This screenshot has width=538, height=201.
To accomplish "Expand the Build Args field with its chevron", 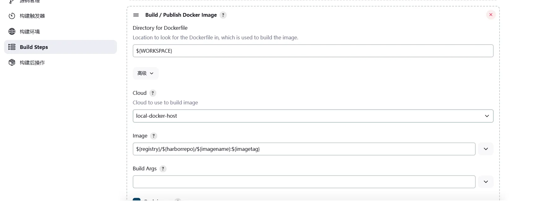I will pos(486,182).
